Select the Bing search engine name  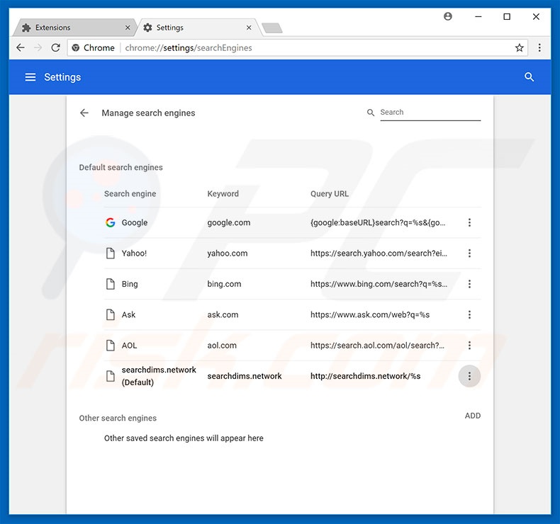(x=130, y=284)
